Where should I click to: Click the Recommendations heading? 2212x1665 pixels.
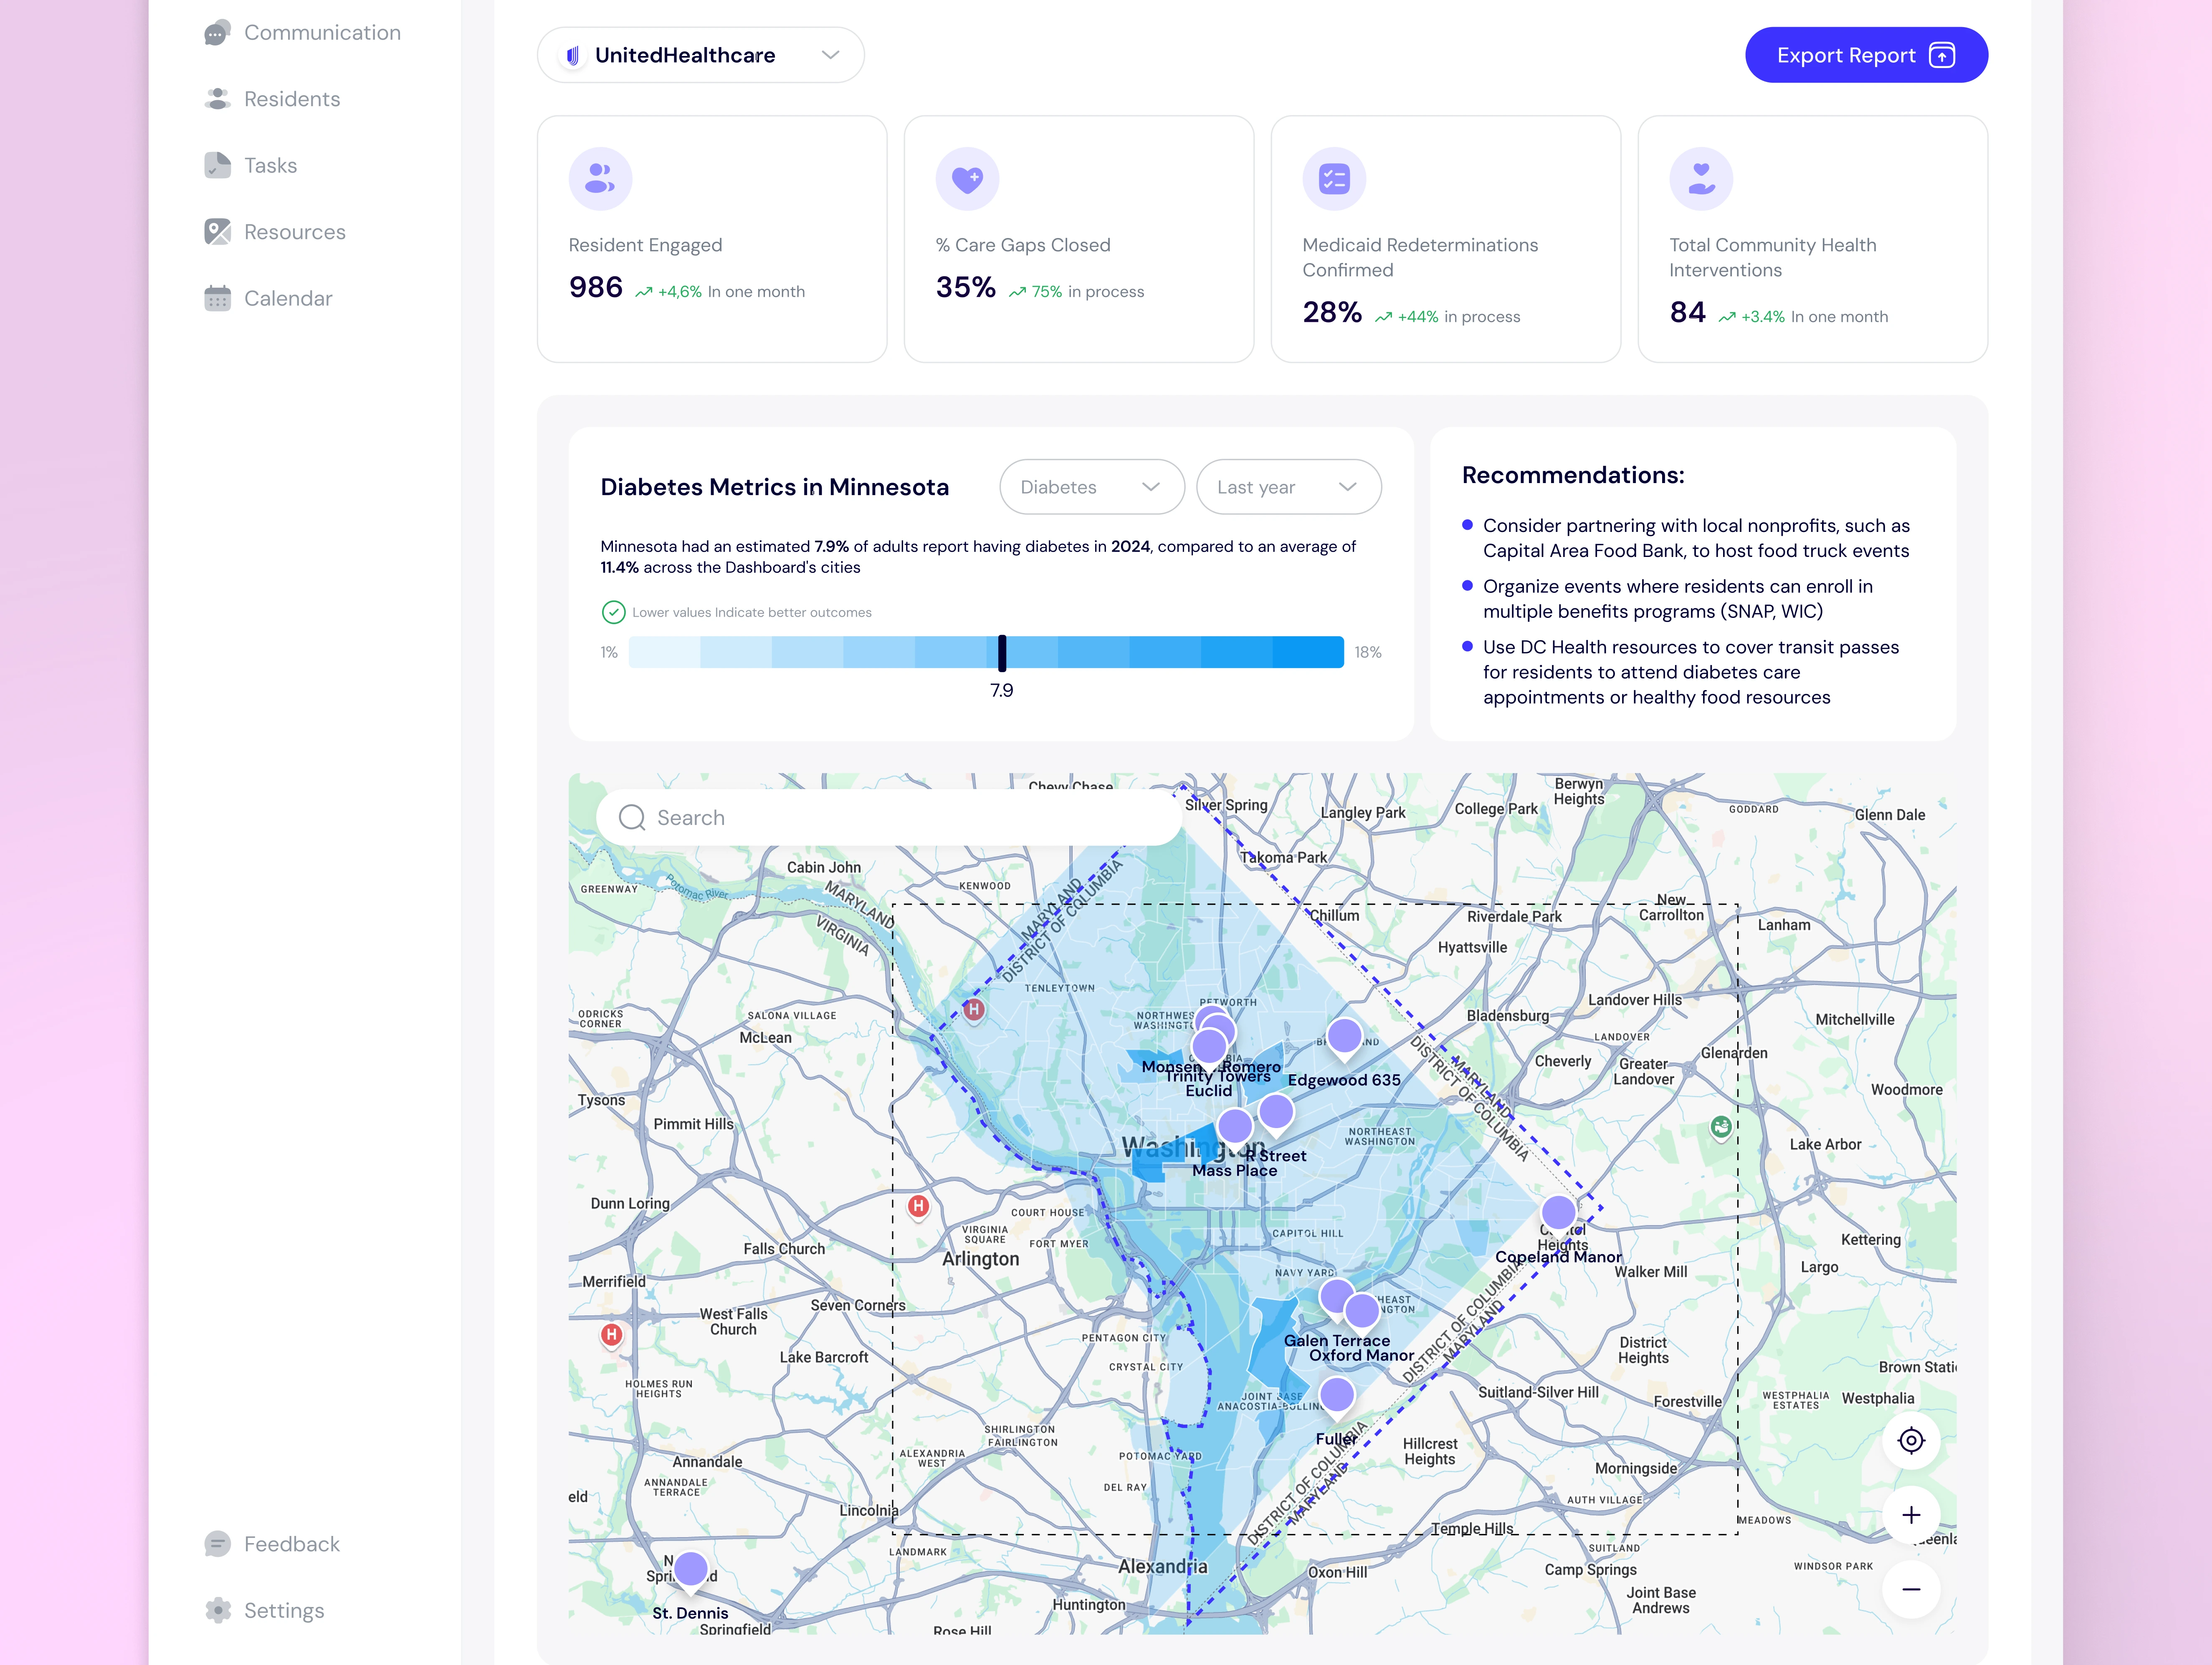(1573, 475)
